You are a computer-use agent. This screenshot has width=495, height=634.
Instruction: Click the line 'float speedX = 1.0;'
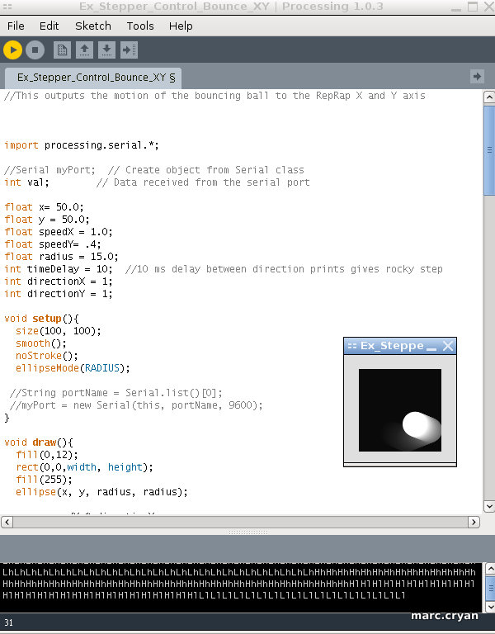(59, 232)
